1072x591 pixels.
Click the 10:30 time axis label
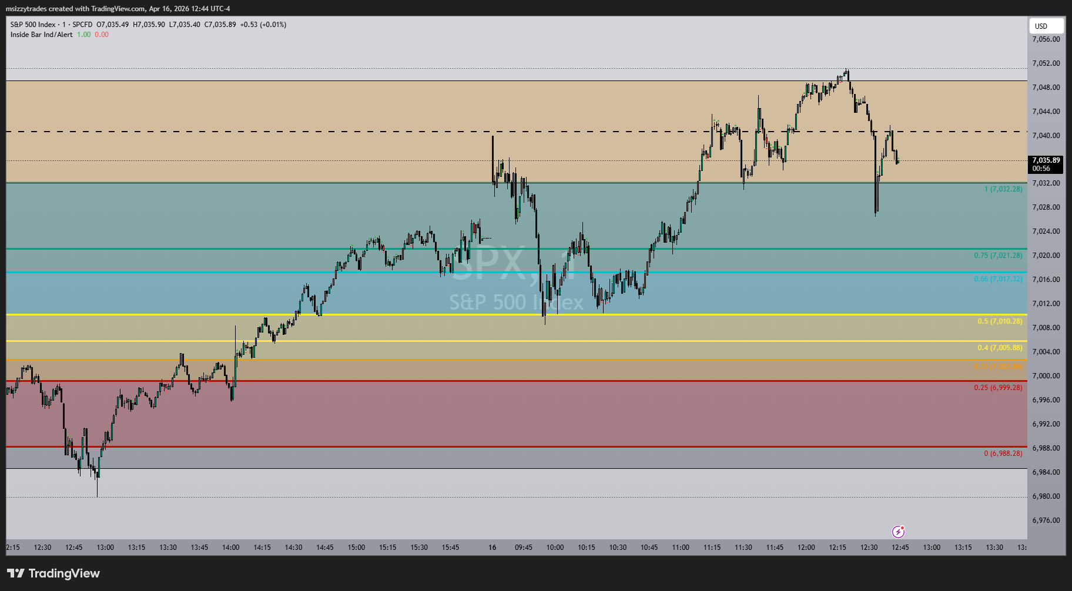(x=618, y=548)
